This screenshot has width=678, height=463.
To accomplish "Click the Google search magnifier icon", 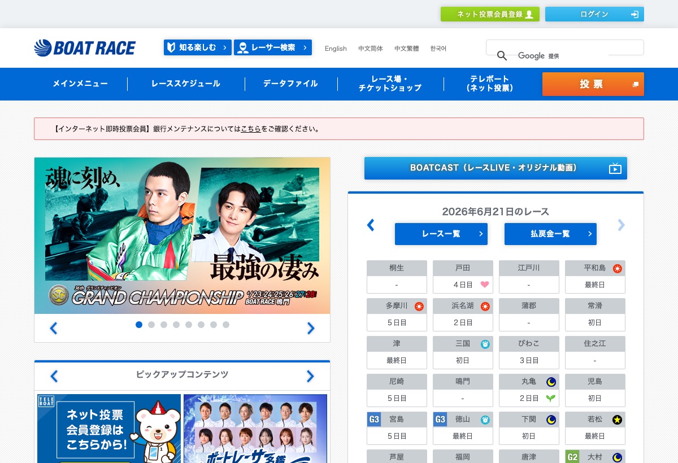I will pyautogui.click(x=502, y=55).
